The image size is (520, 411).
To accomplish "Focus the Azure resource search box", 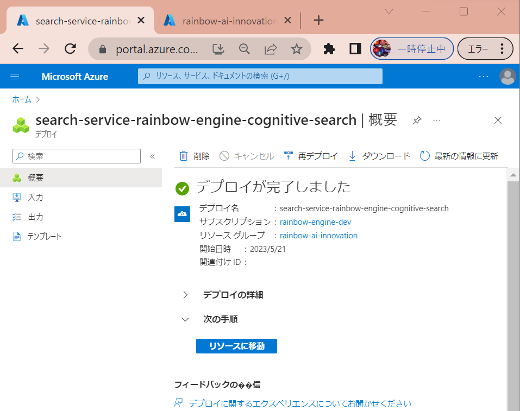I will tap(260, 76).
